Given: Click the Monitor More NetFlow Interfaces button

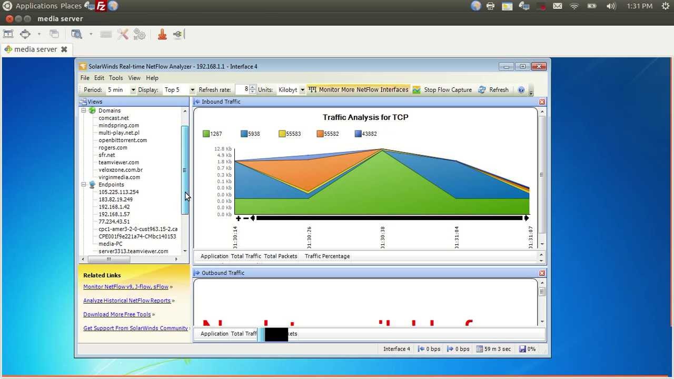Looking at the screenshot, I should [x=359, y=89].
